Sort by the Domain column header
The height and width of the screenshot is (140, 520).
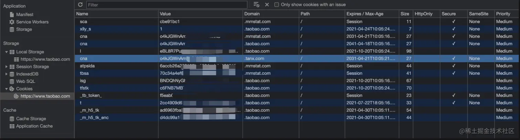click(x=271, y=14)
